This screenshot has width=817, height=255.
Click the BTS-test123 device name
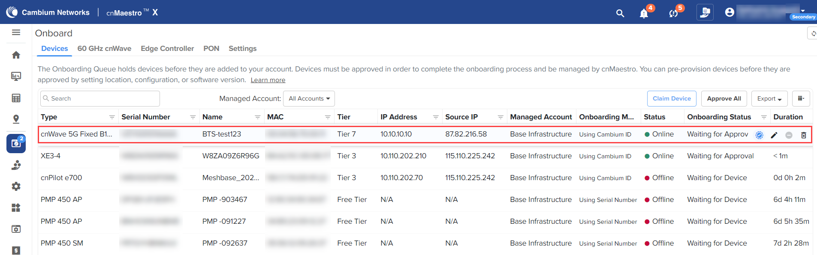(x=222, y=134)
